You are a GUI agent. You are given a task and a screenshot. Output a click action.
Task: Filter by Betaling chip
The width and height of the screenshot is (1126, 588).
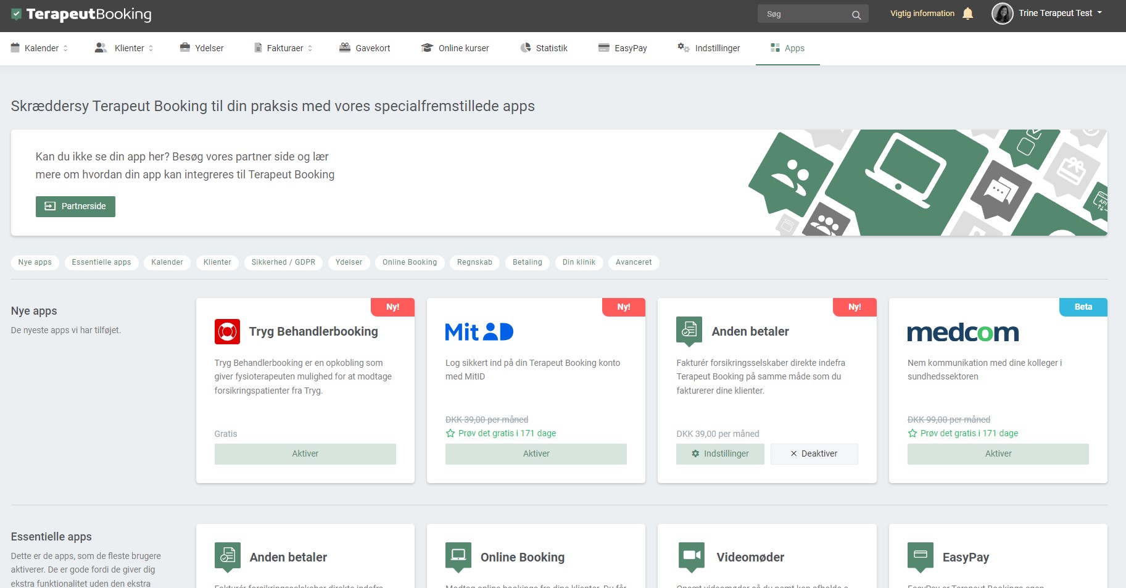click(528, 262)
